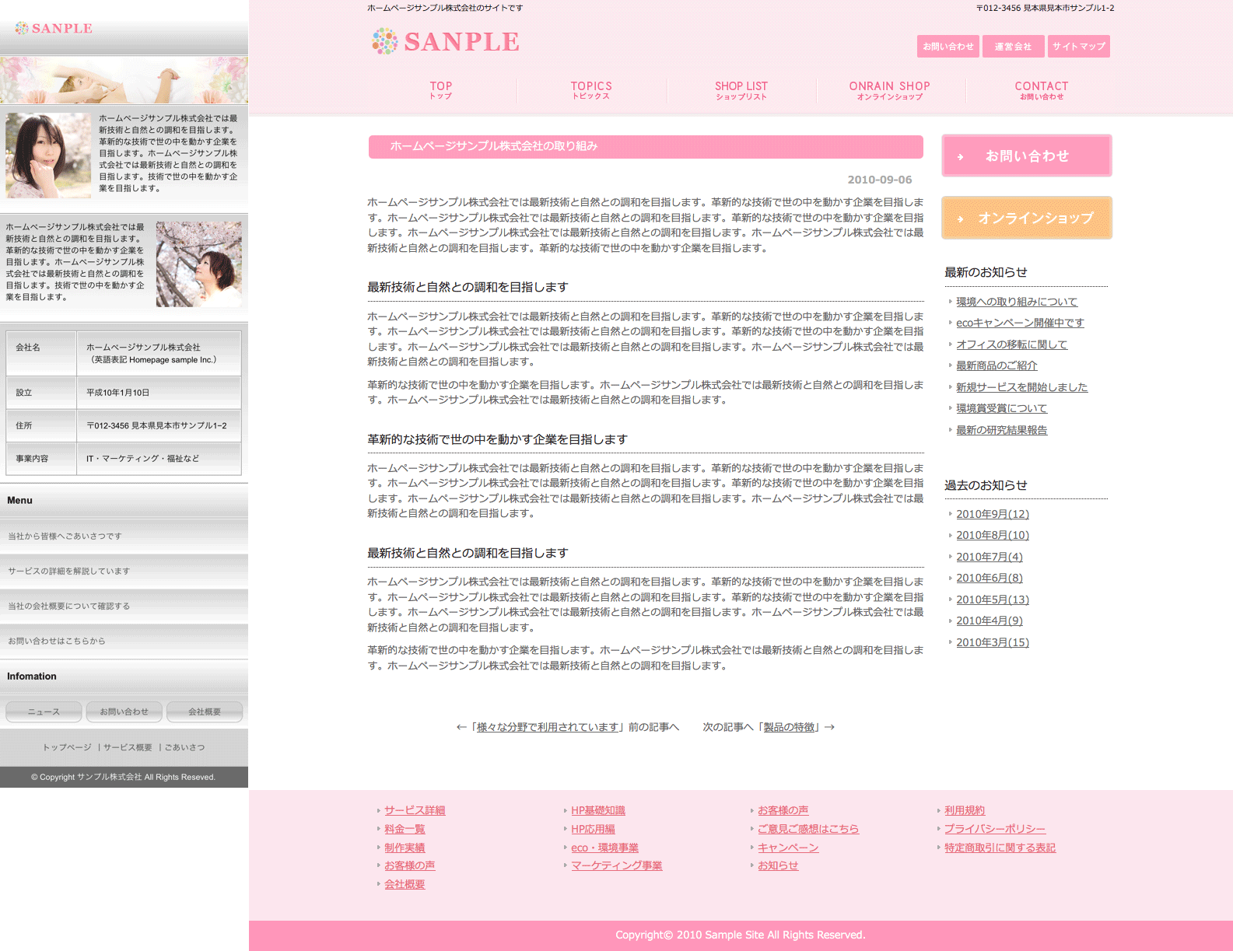Go to next article 製品の特徴
The image size is (1233, 951).
[789, 727]
